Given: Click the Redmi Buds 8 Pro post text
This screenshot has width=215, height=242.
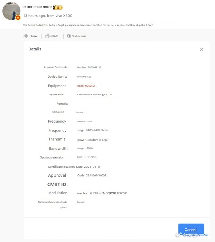Looking at the screenshot, I should (x=88, y=25).
